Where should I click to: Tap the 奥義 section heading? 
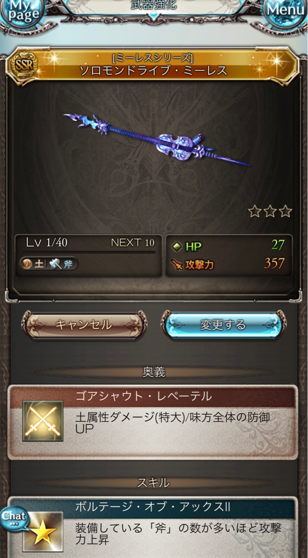[154, 372]
